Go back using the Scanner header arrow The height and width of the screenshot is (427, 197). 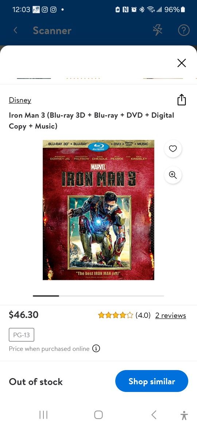[x=16, y=30]
